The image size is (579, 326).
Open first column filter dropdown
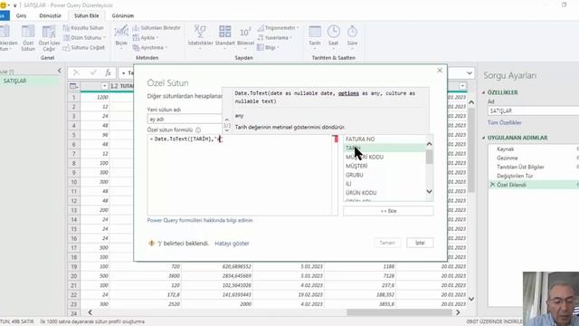tap(104, 86)
